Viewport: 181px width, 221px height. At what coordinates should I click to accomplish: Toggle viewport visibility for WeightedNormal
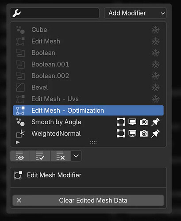click(x=132, y=133)
